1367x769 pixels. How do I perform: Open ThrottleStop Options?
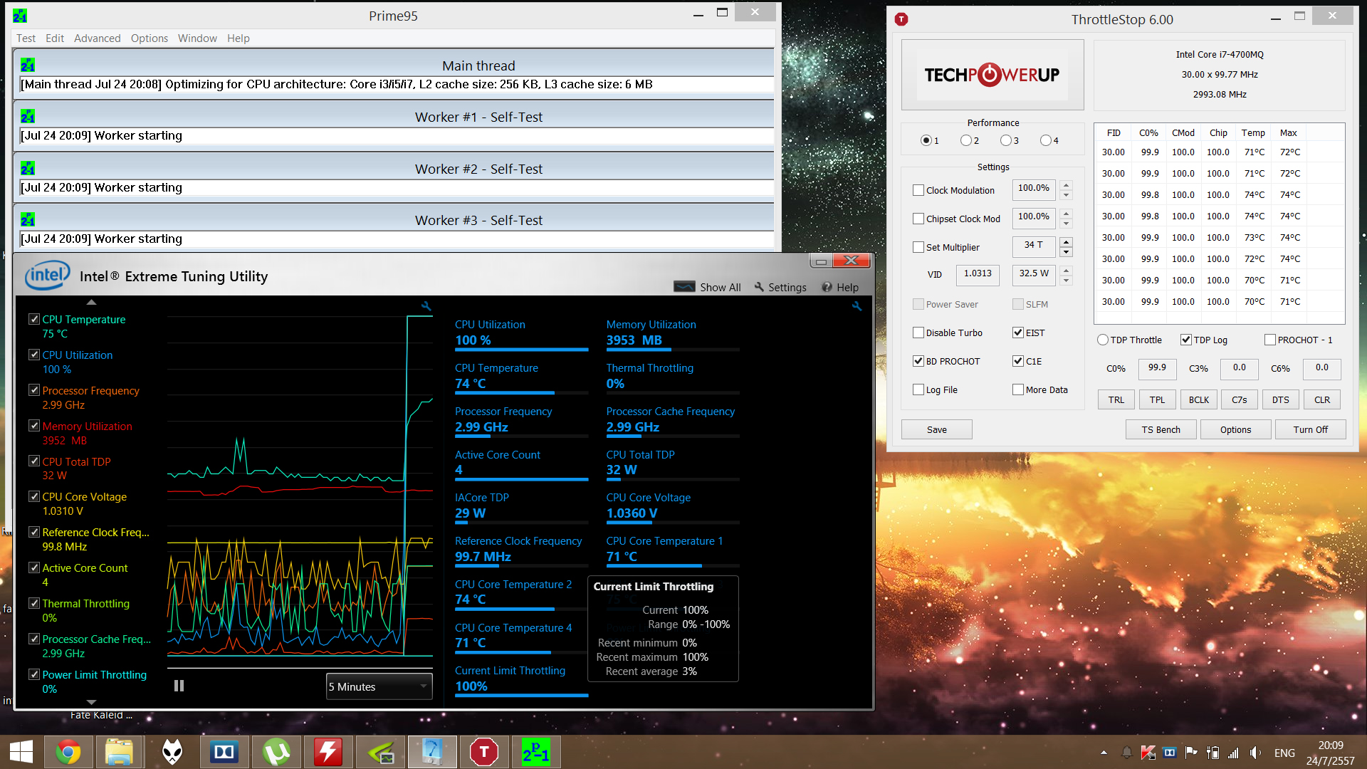1235,429
